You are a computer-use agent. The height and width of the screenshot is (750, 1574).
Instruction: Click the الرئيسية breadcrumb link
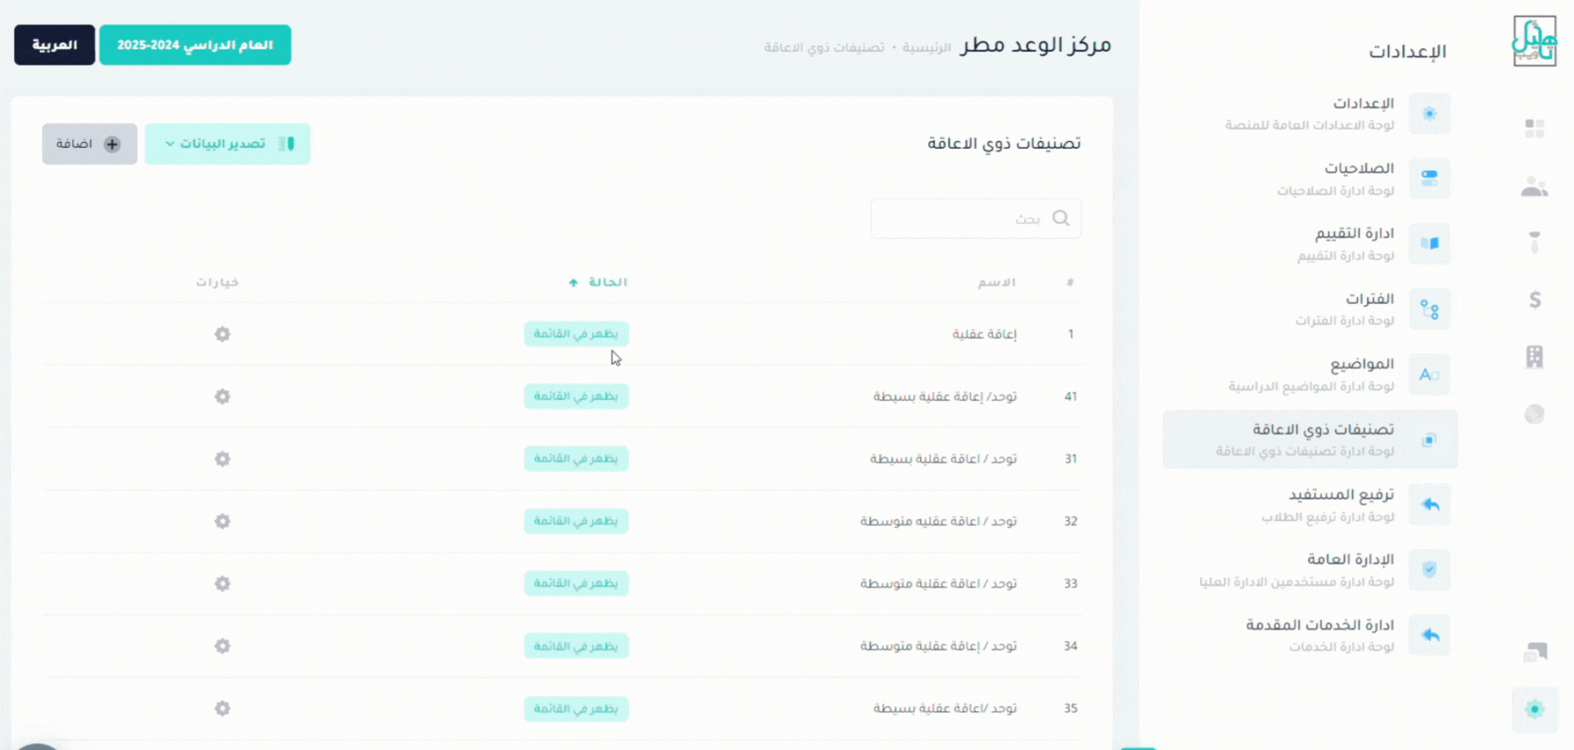(927, 47)
